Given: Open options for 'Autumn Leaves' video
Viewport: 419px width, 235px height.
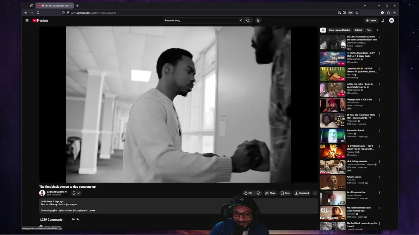Looking at the screenshot, I should (x=380, y=177).
